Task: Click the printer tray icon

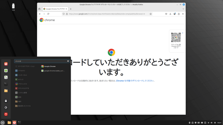Action: [202, 123]
